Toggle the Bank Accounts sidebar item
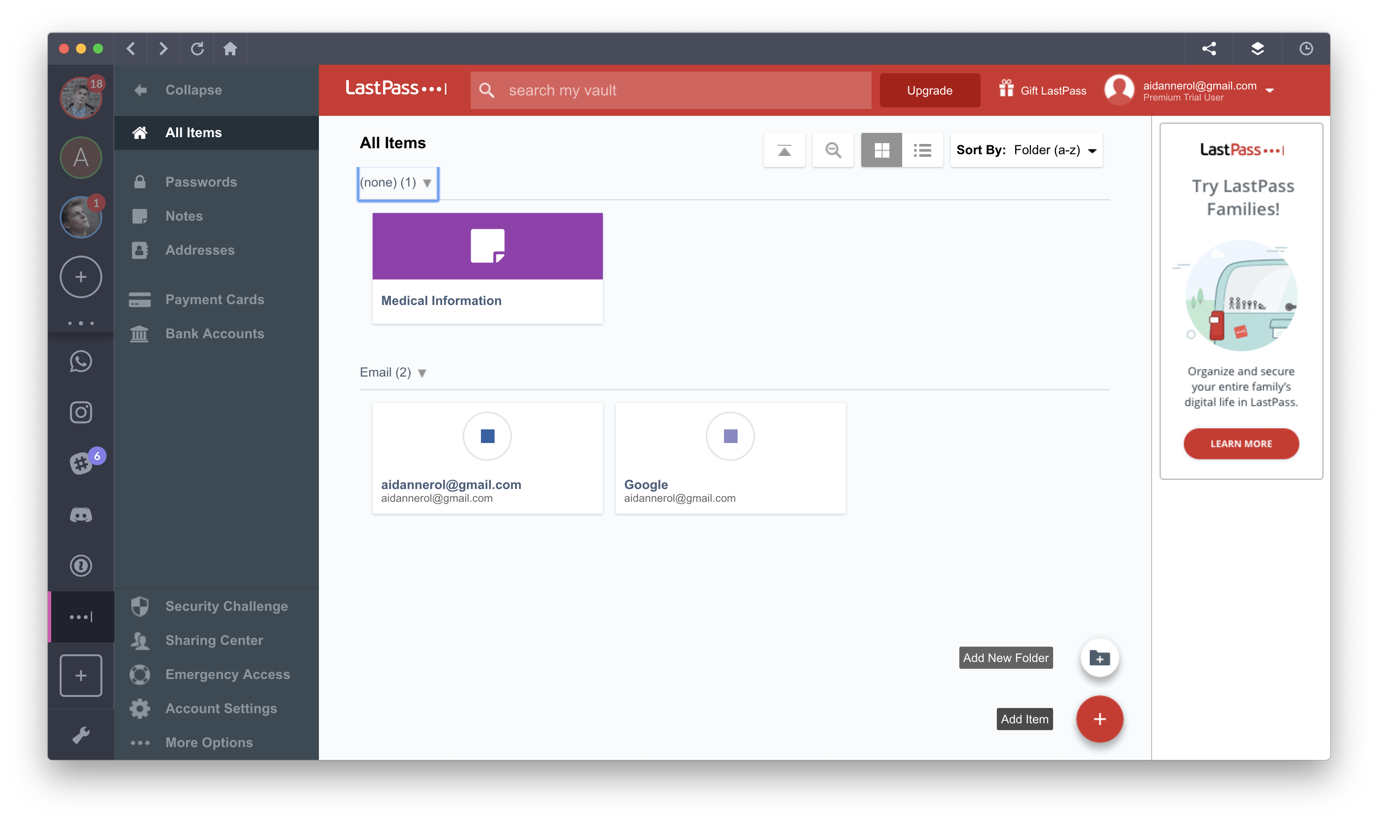The image size is (1378, 823). tap(214, 333)
